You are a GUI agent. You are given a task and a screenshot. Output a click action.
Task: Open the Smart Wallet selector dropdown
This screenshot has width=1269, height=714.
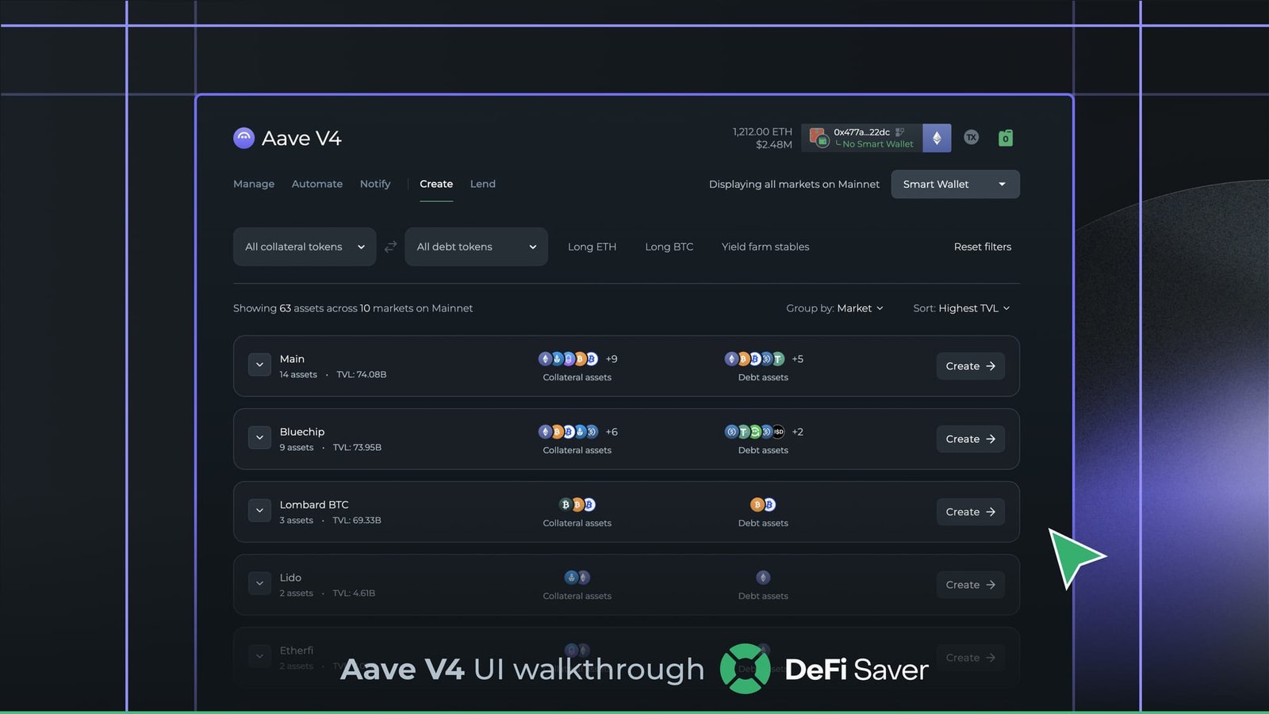pos(955,184)
